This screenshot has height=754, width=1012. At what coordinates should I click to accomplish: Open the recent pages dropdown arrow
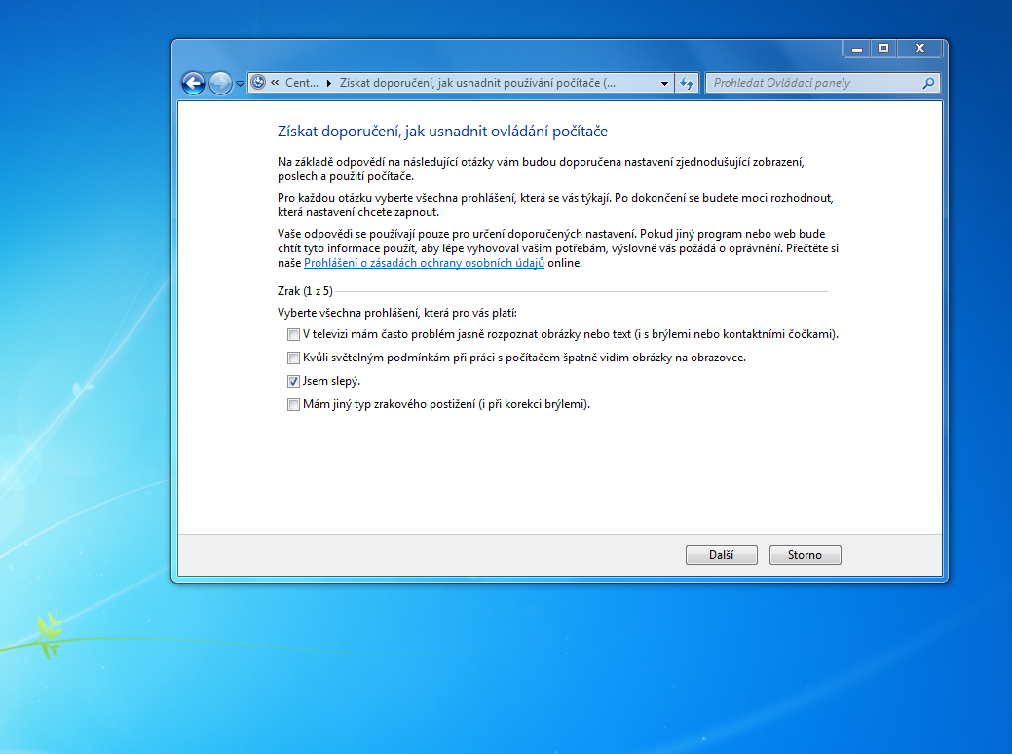pyautogui.click(x=240, y=85)
